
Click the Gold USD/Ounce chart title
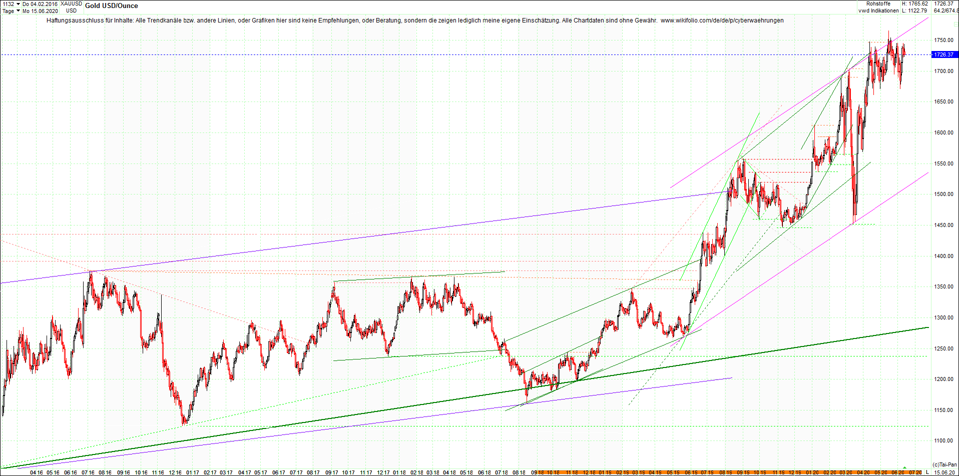pyautogui.click(x=112, y=6)
